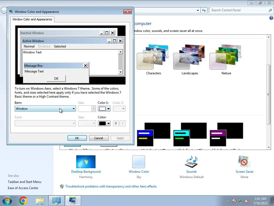
Task: Click theme list scrollbar up arrow
Action: pos(269,37)
